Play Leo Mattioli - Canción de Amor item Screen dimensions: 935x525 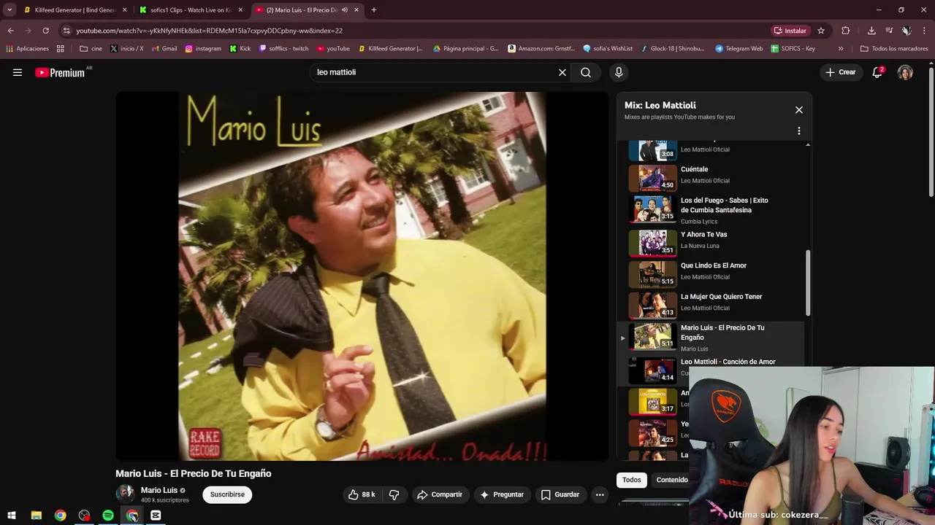point(711,370)
